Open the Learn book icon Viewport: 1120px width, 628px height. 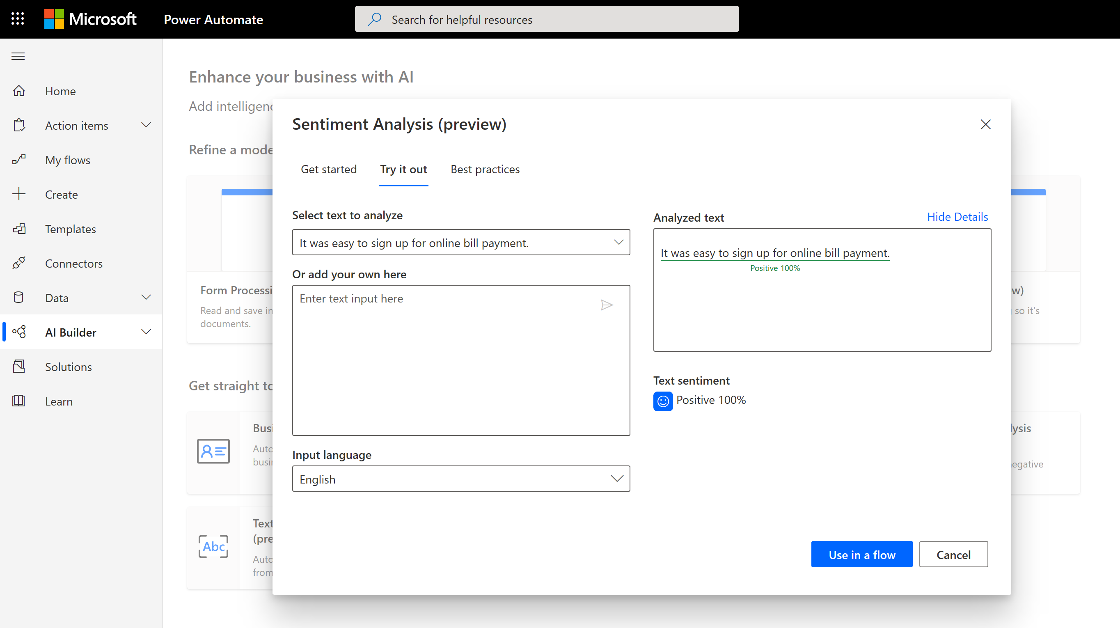click(x=19, y=401)
